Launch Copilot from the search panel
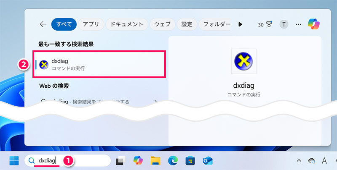 313,24
